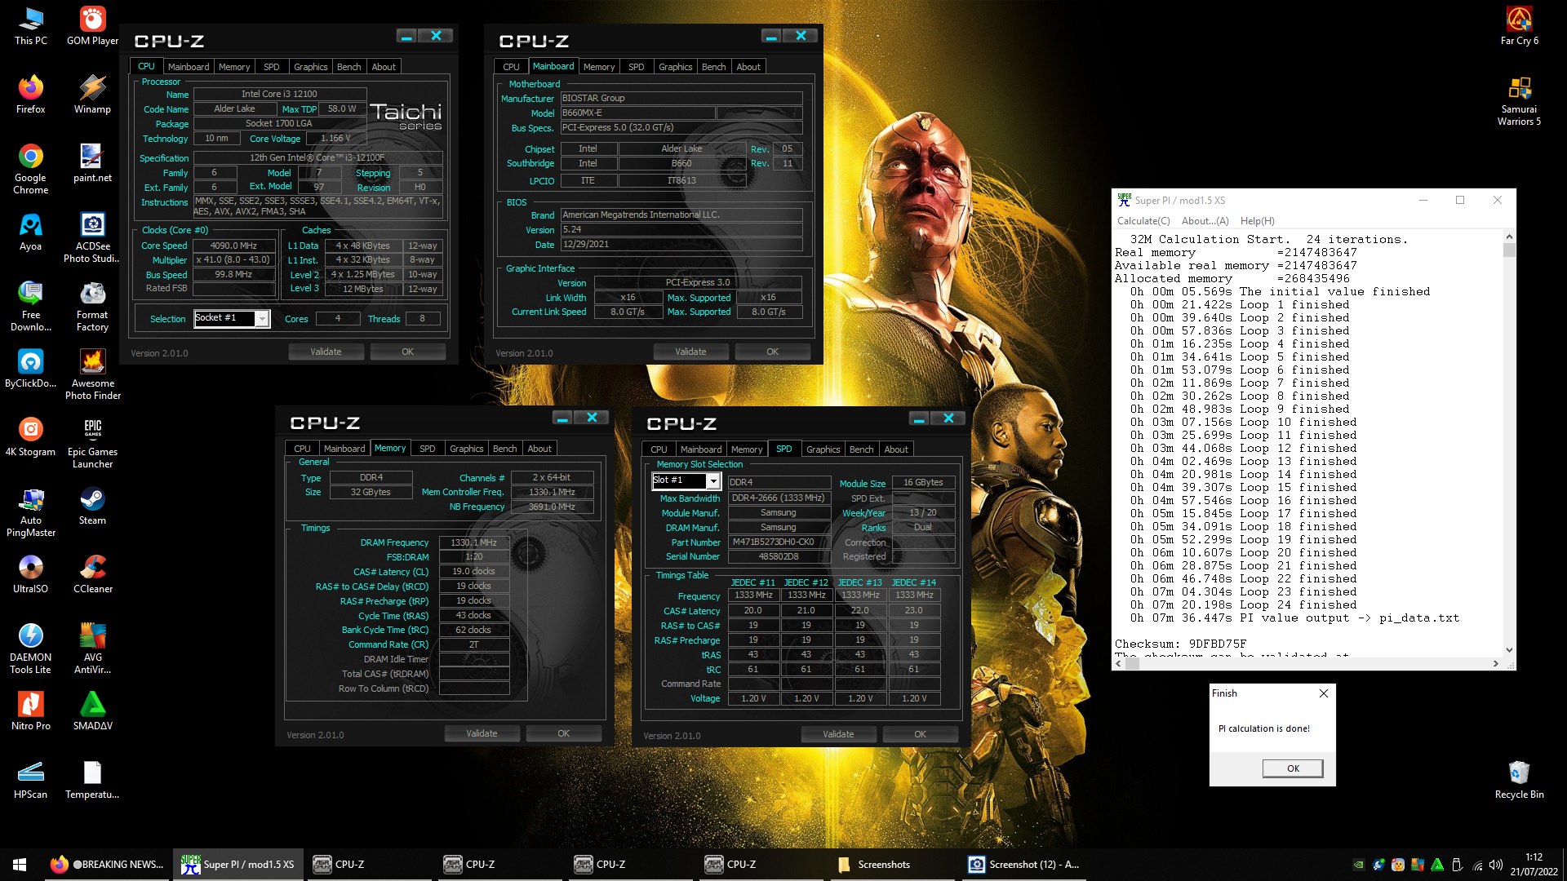
Task: Open paint.net desktop icon
Action: coord(92,163)
